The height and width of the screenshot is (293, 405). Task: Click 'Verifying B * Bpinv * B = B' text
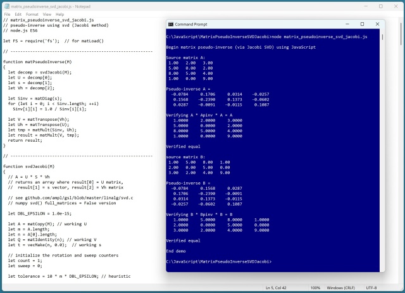(199, 215)
